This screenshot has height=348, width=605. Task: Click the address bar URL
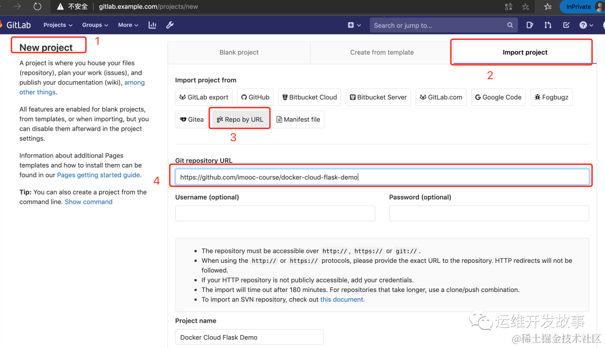148,7
